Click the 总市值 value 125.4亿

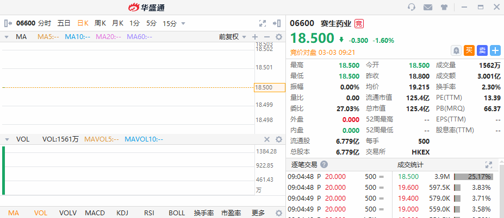point(418,108)
